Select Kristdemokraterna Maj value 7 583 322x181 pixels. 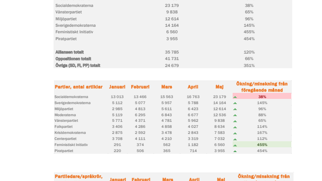click(x=219, y=133)
